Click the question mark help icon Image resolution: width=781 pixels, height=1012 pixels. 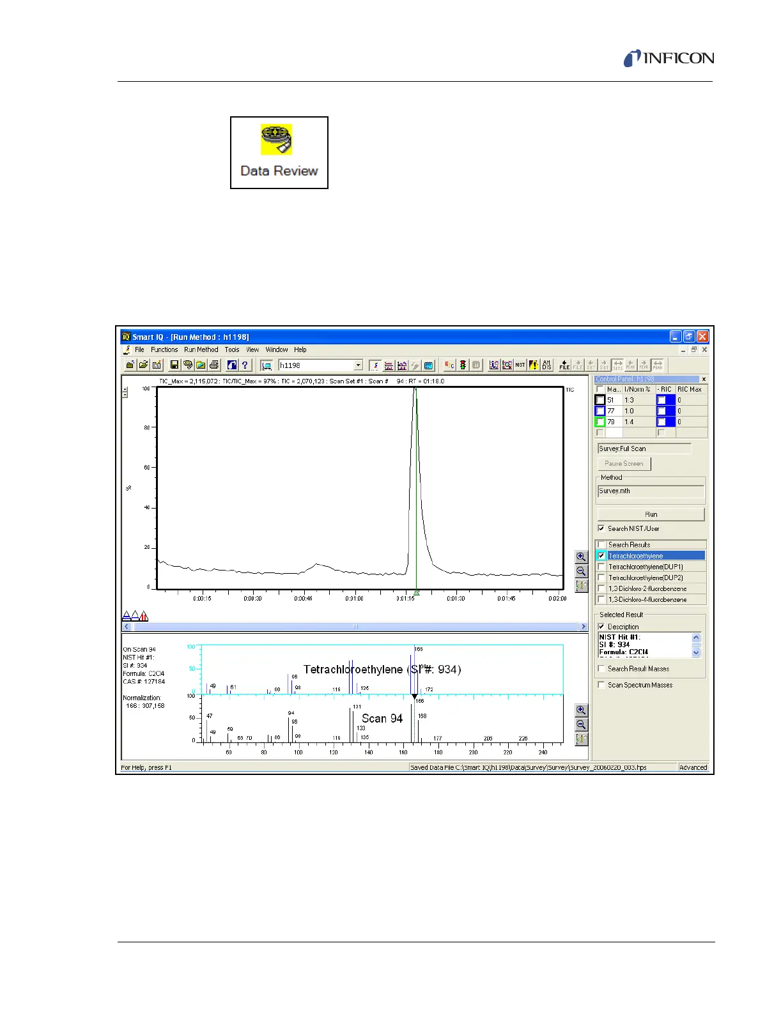(x=245, y=365)
